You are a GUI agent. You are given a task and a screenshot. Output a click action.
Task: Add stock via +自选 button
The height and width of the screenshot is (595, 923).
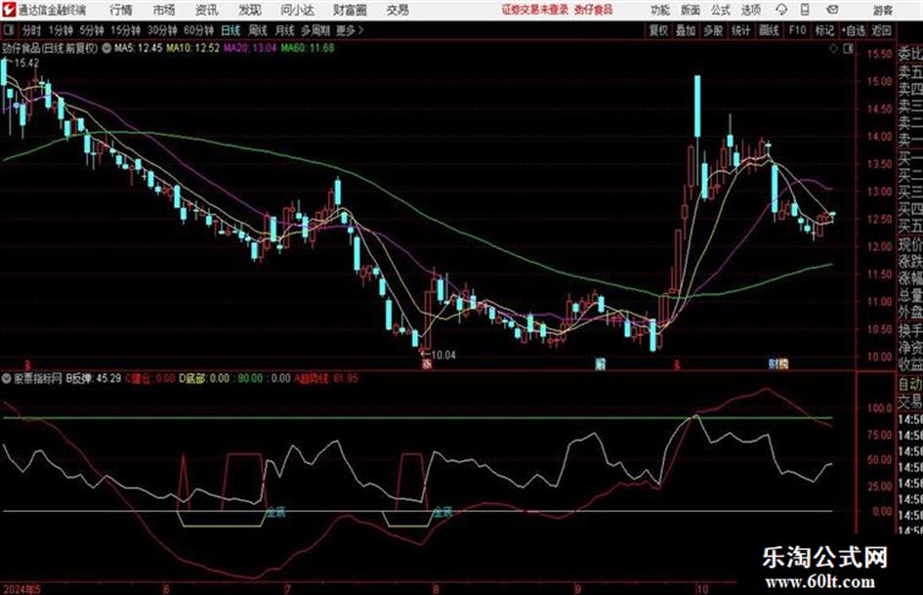(853, 30)
